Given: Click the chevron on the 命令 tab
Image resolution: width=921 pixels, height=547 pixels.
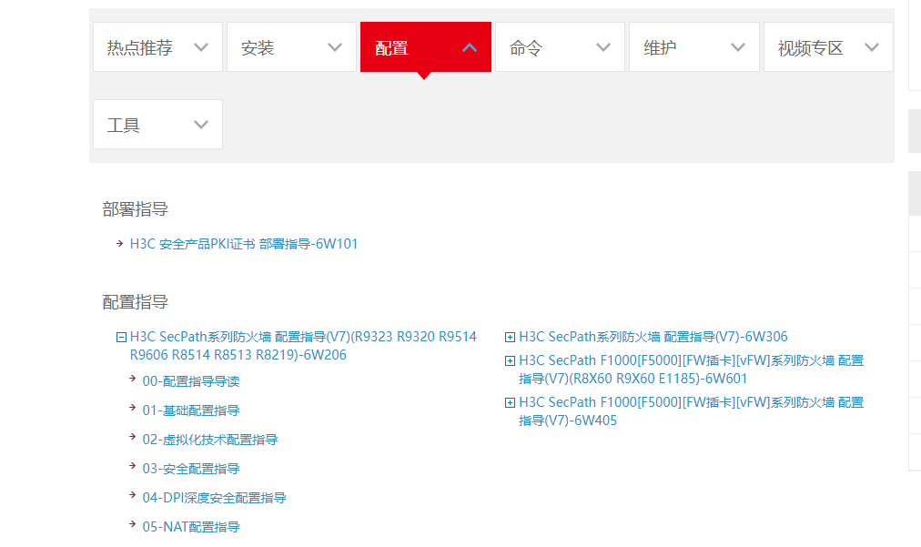Looking at the screenshot, I should point(603,47).
